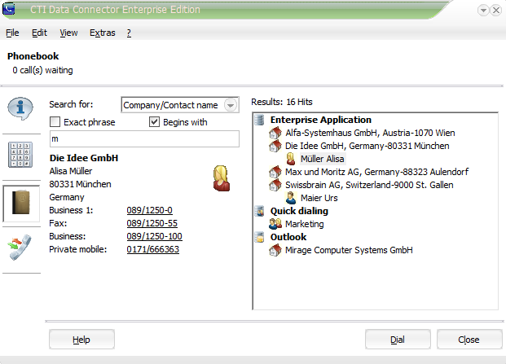Click the Quick dialing group icon
The height and width of the screenshot is (364, 506).
click(x=260, y=211)
